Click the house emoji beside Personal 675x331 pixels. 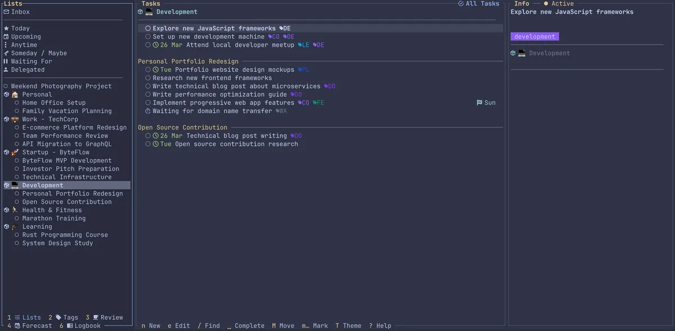point(15,94)
